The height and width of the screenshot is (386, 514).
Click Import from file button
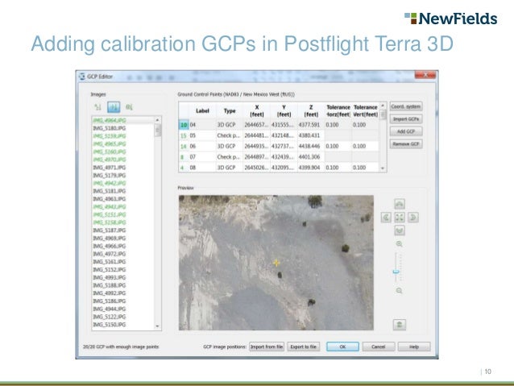coord(267,347)
